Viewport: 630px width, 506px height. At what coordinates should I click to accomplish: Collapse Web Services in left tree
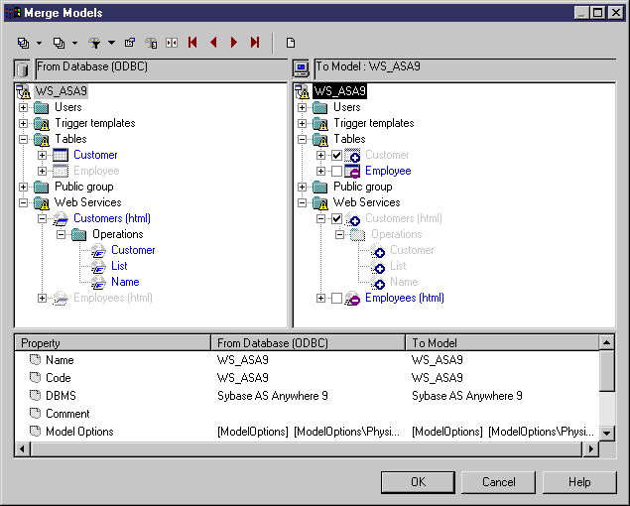coord(23,203)
